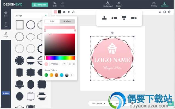Viewport: 175px width, 109px height.
Task: Delete the selected object with trash icon
Action: [x=169, y=12]
